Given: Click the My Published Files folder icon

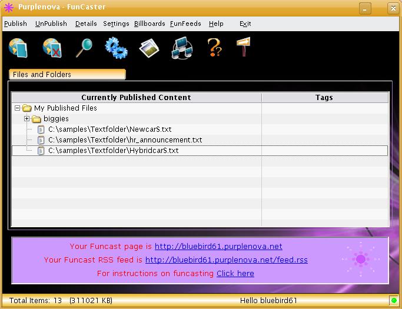Looking at the screenshot, I should pyautogui.click(x=27, y=108).
